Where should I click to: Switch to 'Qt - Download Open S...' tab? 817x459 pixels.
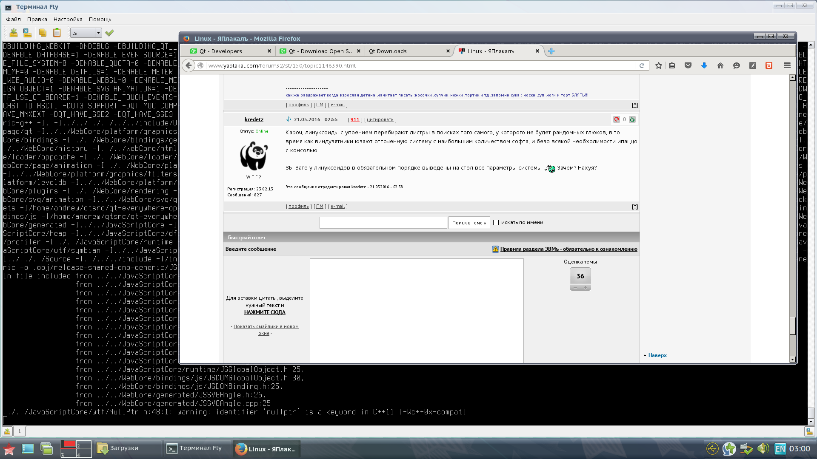point(319,51)
